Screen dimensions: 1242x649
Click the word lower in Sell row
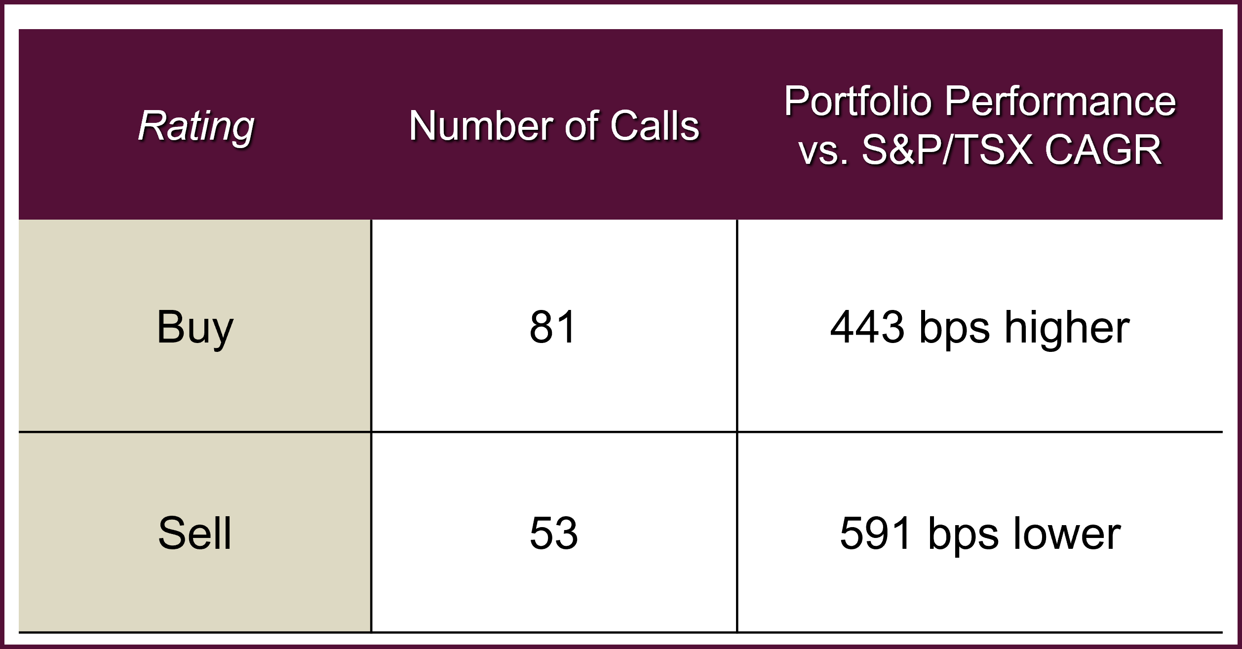coord(1067,533)
